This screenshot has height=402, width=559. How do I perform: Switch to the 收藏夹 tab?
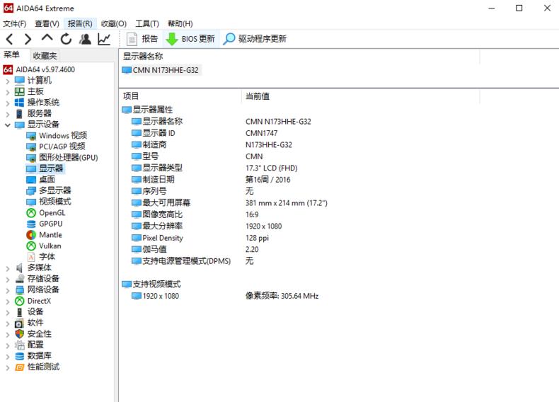[x=45, y=56]
